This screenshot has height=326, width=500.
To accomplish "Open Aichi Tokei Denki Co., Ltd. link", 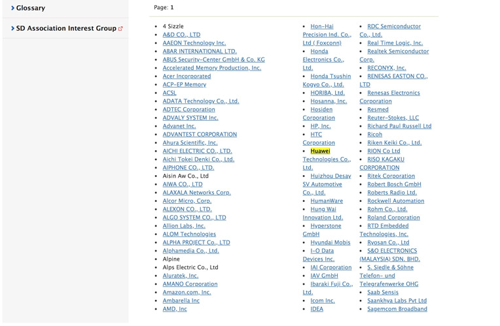I will pyautogui.click(x=198, y=159).
